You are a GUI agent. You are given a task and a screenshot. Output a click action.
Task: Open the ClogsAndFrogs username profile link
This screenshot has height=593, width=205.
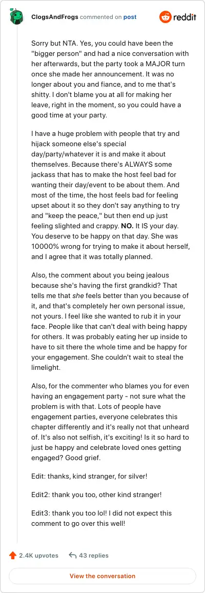[x=55, y=17]
